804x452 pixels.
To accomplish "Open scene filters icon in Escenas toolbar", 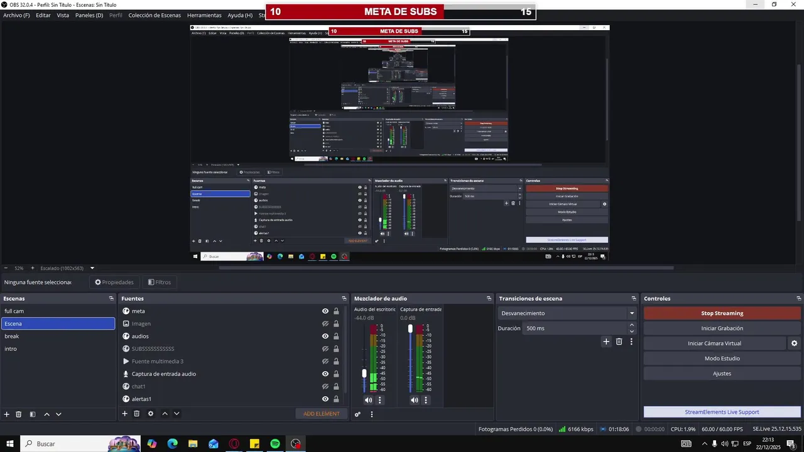I will (33, 414).
